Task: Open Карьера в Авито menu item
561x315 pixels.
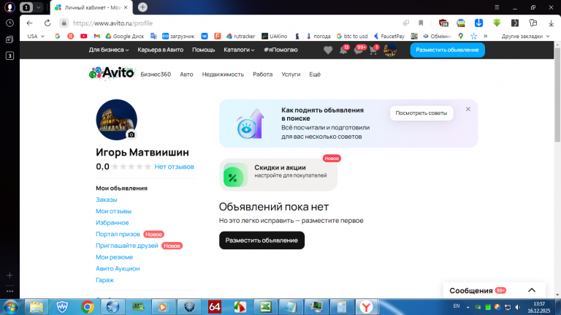Action: pos(160,50)
